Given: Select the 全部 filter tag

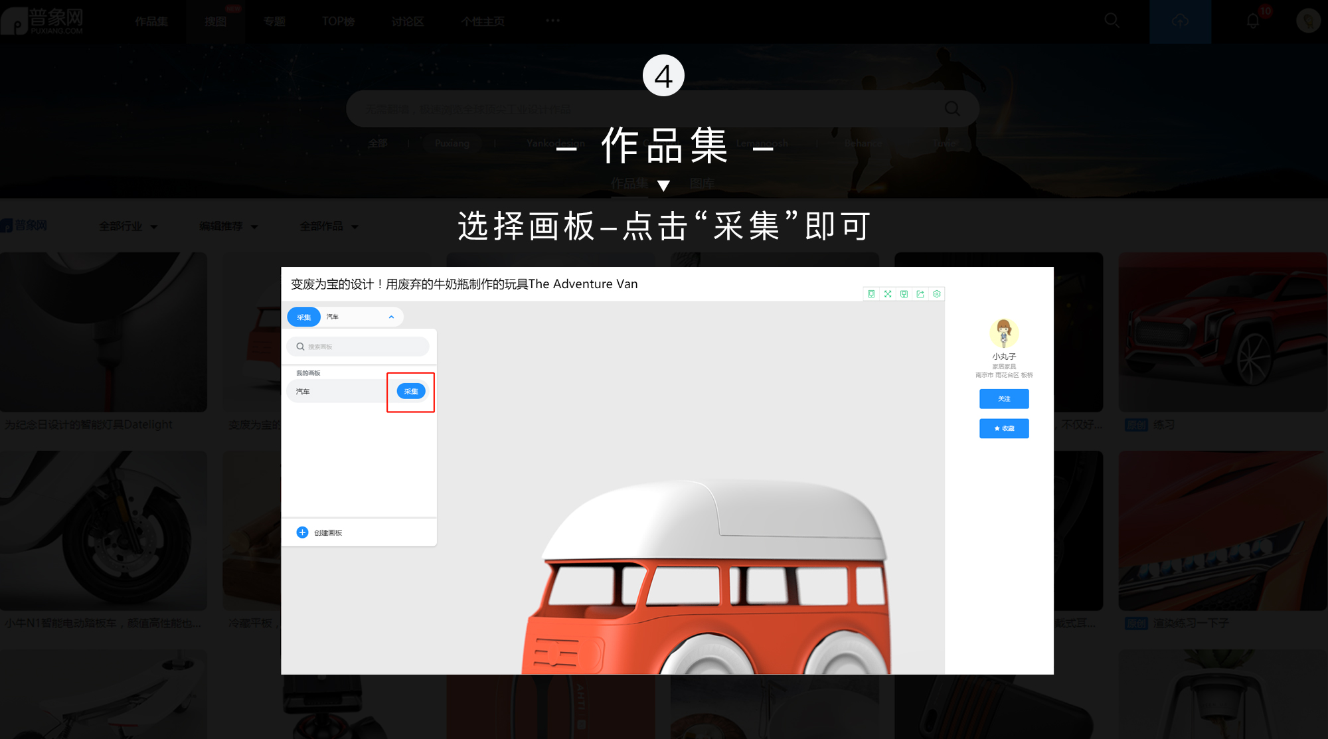Looking at the screenshot, I should (x=377, y=143).
